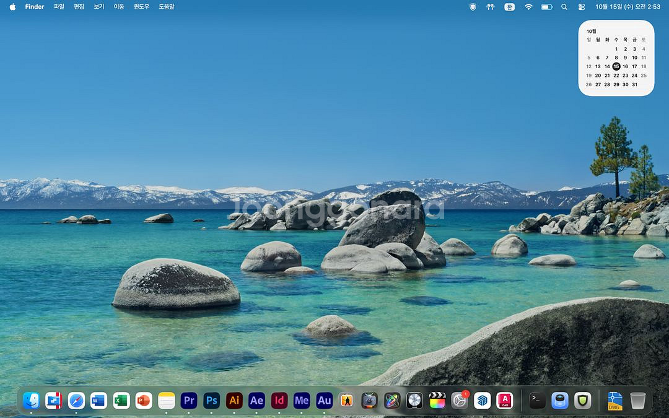Open SketchUp from the Dock
669x418 pixels.
(x=482, y=401)
